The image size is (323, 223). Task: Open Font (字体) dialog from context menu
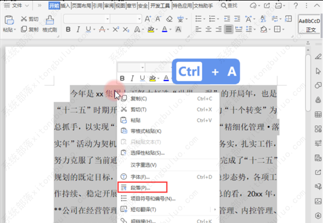pos(168,177)
